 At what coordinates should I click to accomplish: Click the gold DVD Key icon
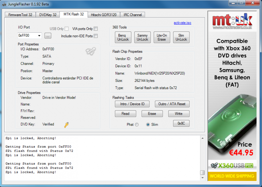pyautogui.click(x=66, y=125)
